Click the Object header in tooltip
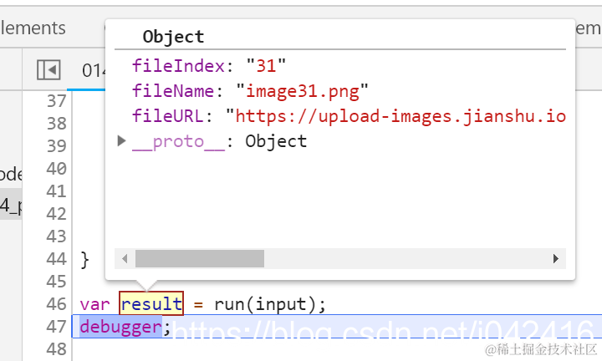Image resolution: width=602 pixels, height=361 pixels. [173, 37]
